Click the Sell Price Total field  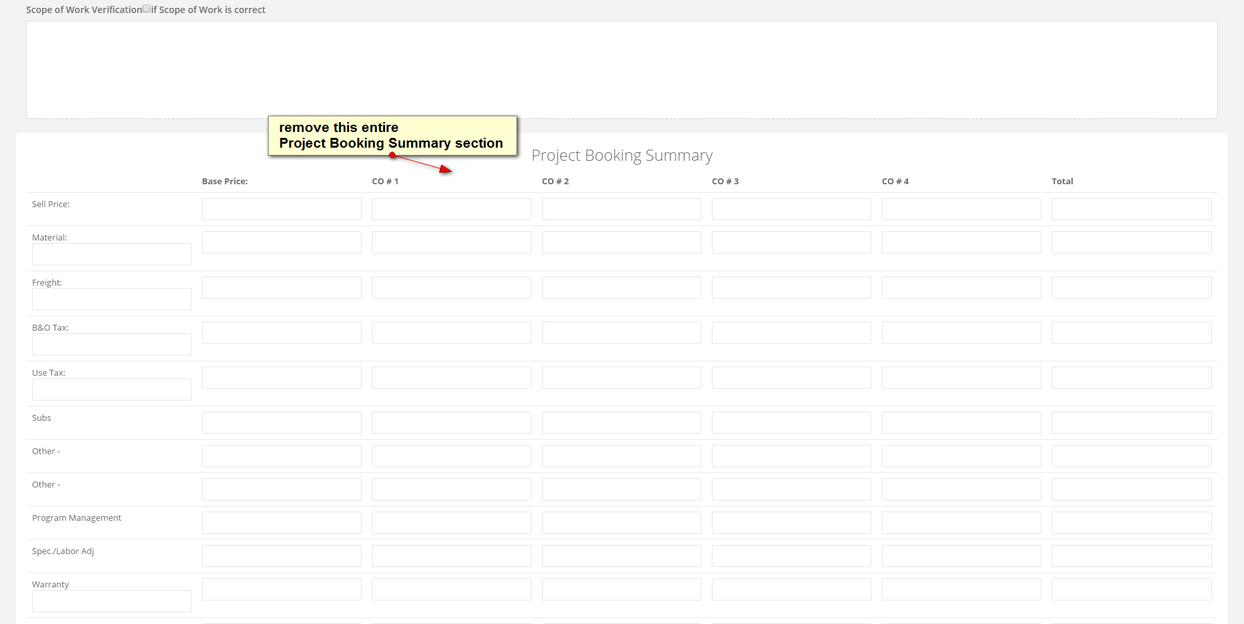coord(1132,209)
